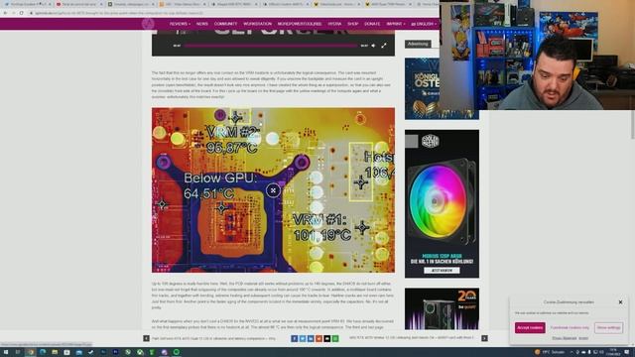Go to next article arrow
Viewport: 635px width, 357px height.
tap(484, 338)
